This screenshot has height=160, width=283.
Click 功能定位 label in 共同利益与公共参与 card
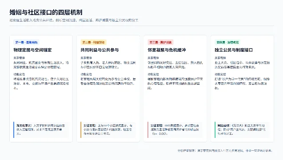click(x=86, y=74)
